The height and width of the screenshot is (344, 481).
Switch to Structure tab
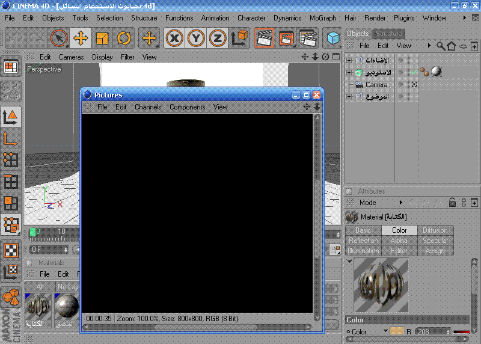coord(388,34)
